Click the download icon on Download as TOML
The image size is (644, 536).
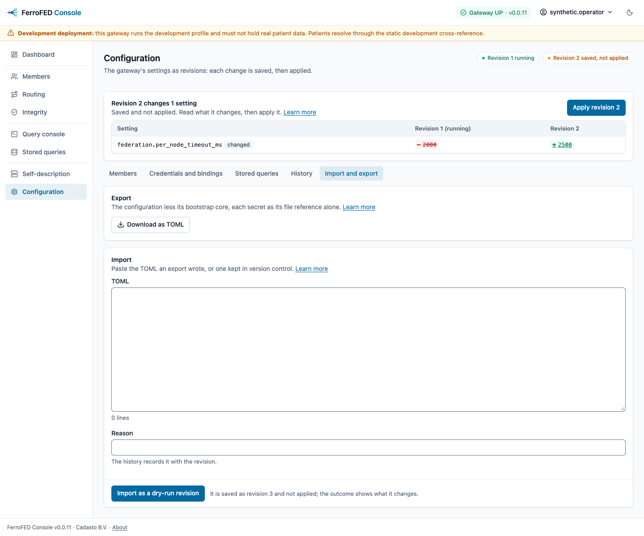121,224
